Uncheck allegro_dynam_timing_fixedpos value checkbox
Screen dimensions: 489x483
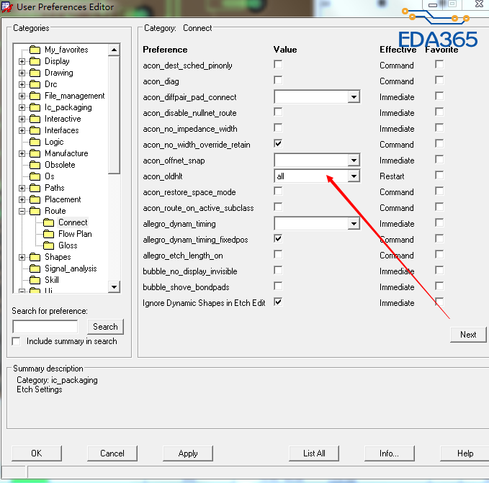pos(278,239)
